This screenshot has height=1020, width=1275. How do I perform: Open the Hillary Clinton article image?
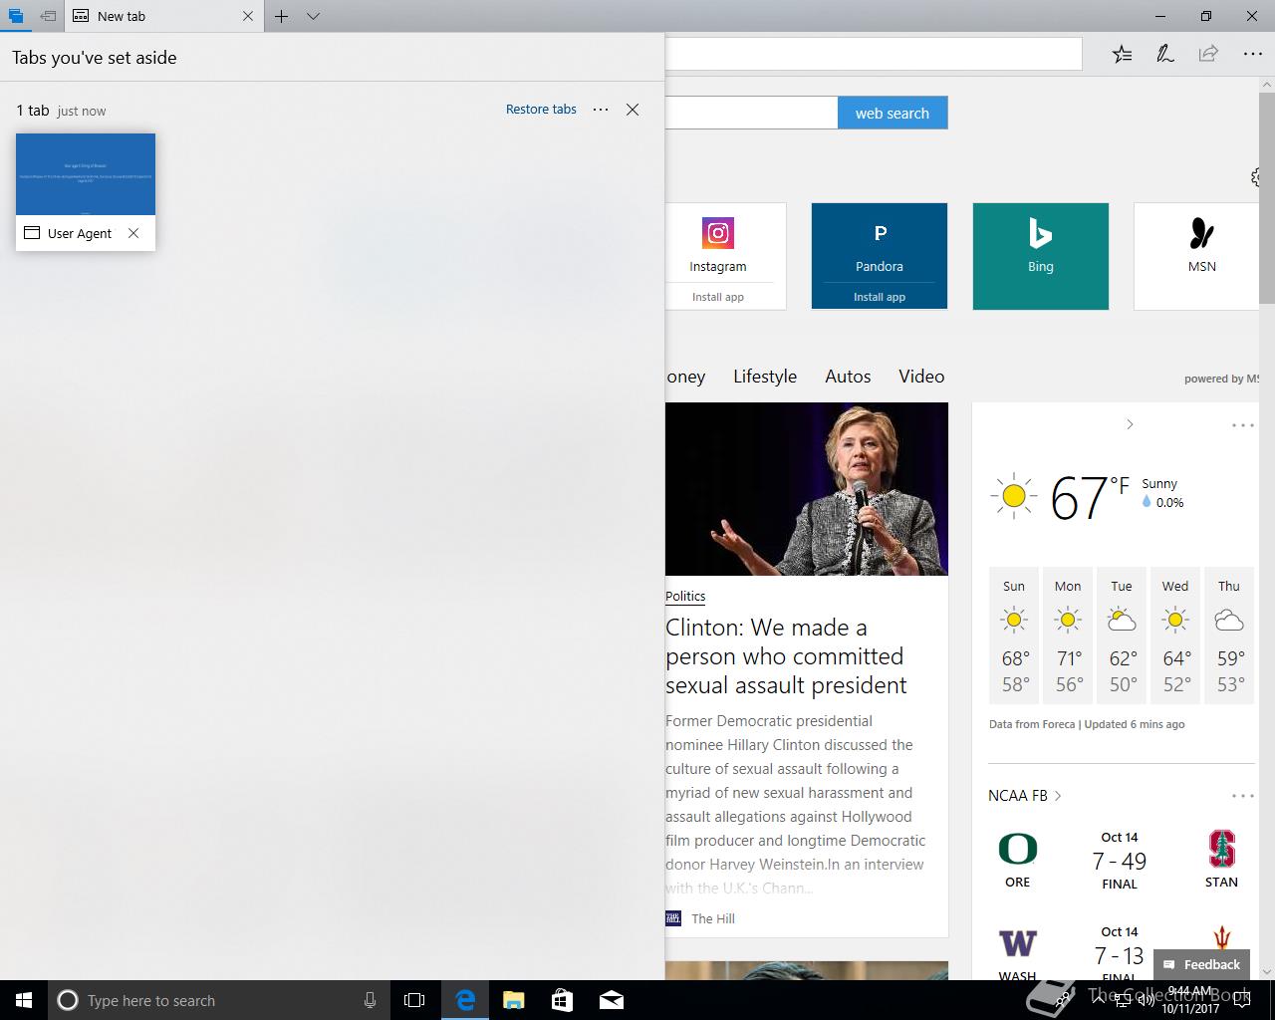pos(807,489)
